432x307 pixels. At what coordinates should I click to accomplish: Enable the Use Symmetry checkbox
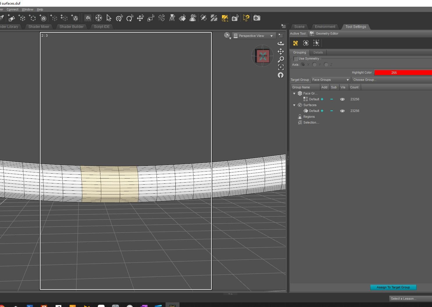pos(295,58)
